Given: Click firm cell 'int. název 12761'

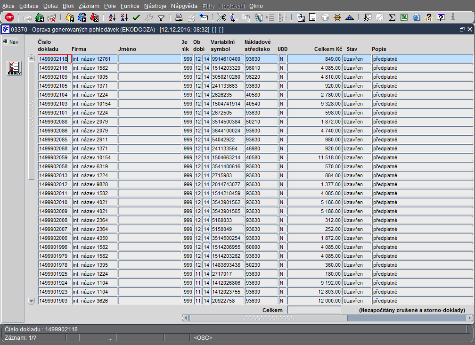Looking at the screenshot, I should (95, 59).
